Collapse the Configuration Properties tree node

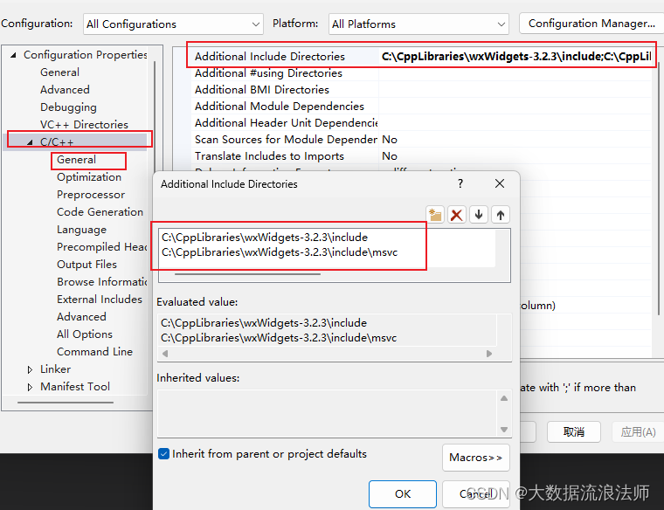tap(14, 55)
